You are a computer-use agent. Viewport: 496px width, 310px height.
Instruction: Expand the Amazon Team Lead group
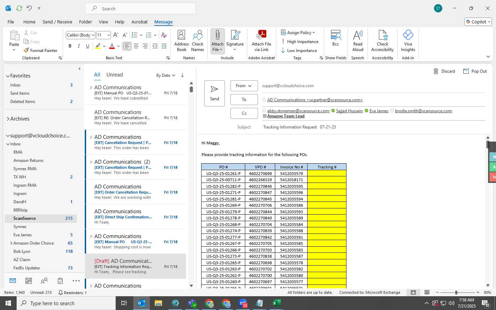(265, 116)
